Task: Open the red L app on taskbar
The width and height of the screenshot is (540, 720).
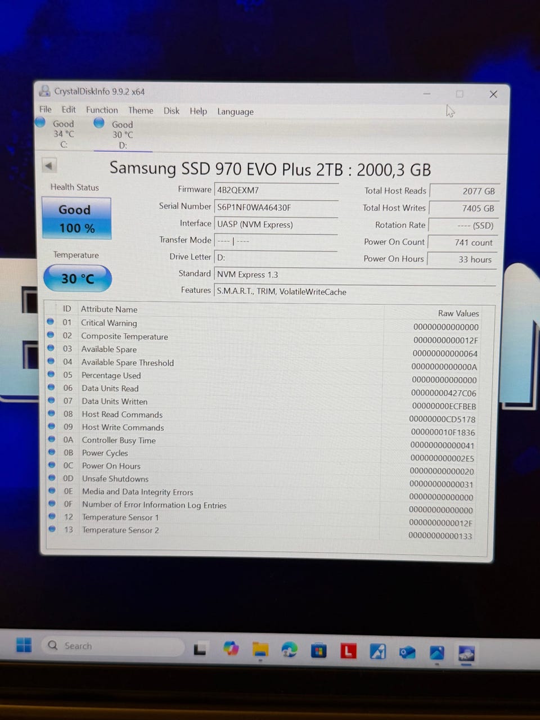Action: [349, 651]
